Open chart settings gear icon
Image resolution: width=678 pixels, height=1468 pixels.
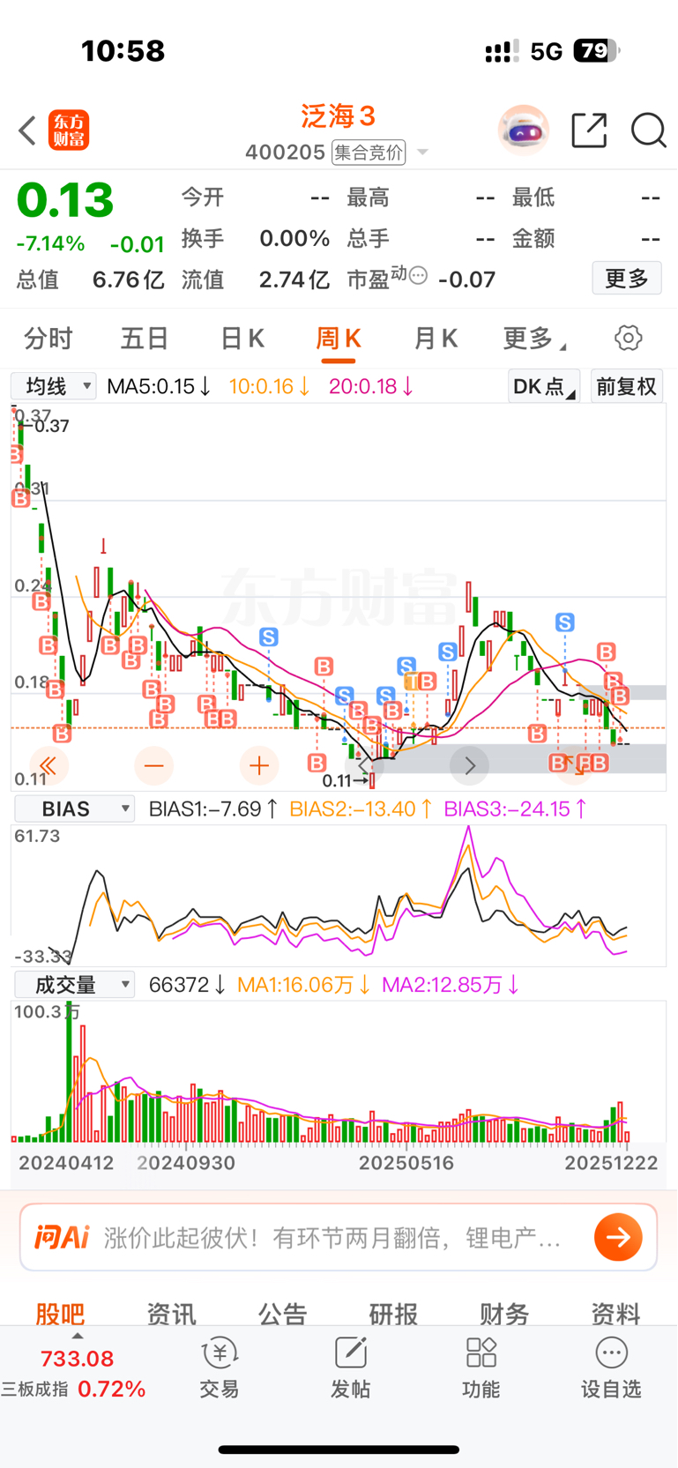(x=628, y=338)
